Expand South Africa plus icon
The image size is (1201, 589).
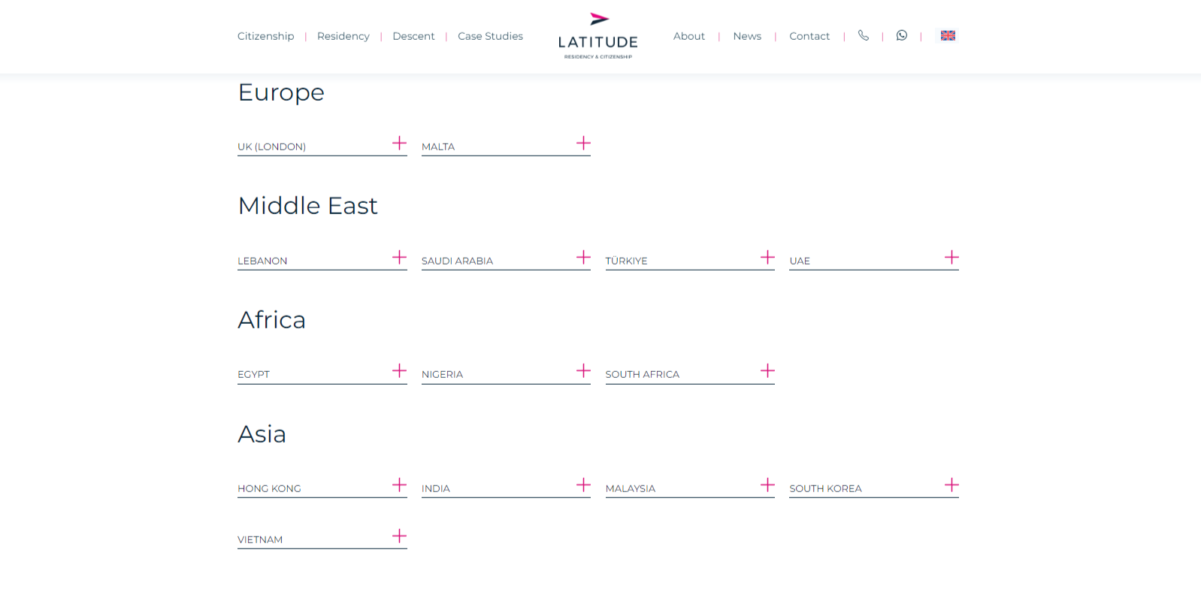click(767, 371)
